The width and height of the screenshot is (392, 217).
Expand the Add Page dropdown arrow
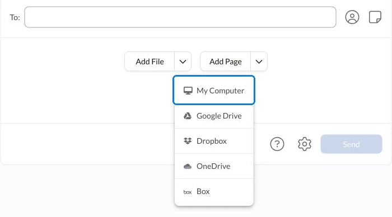(x=259, y=62)
